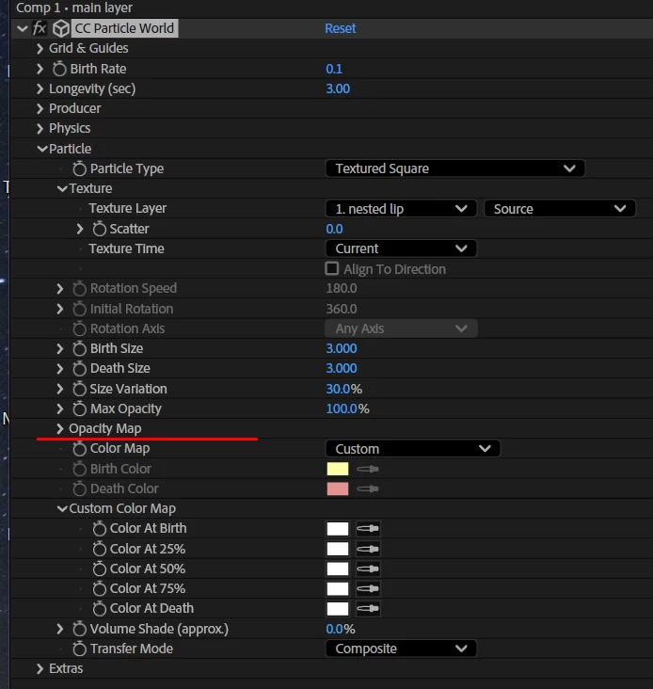Pick Birth Color with eyedropper
This screenshot has width=653, height=689.
pos(368,469)
